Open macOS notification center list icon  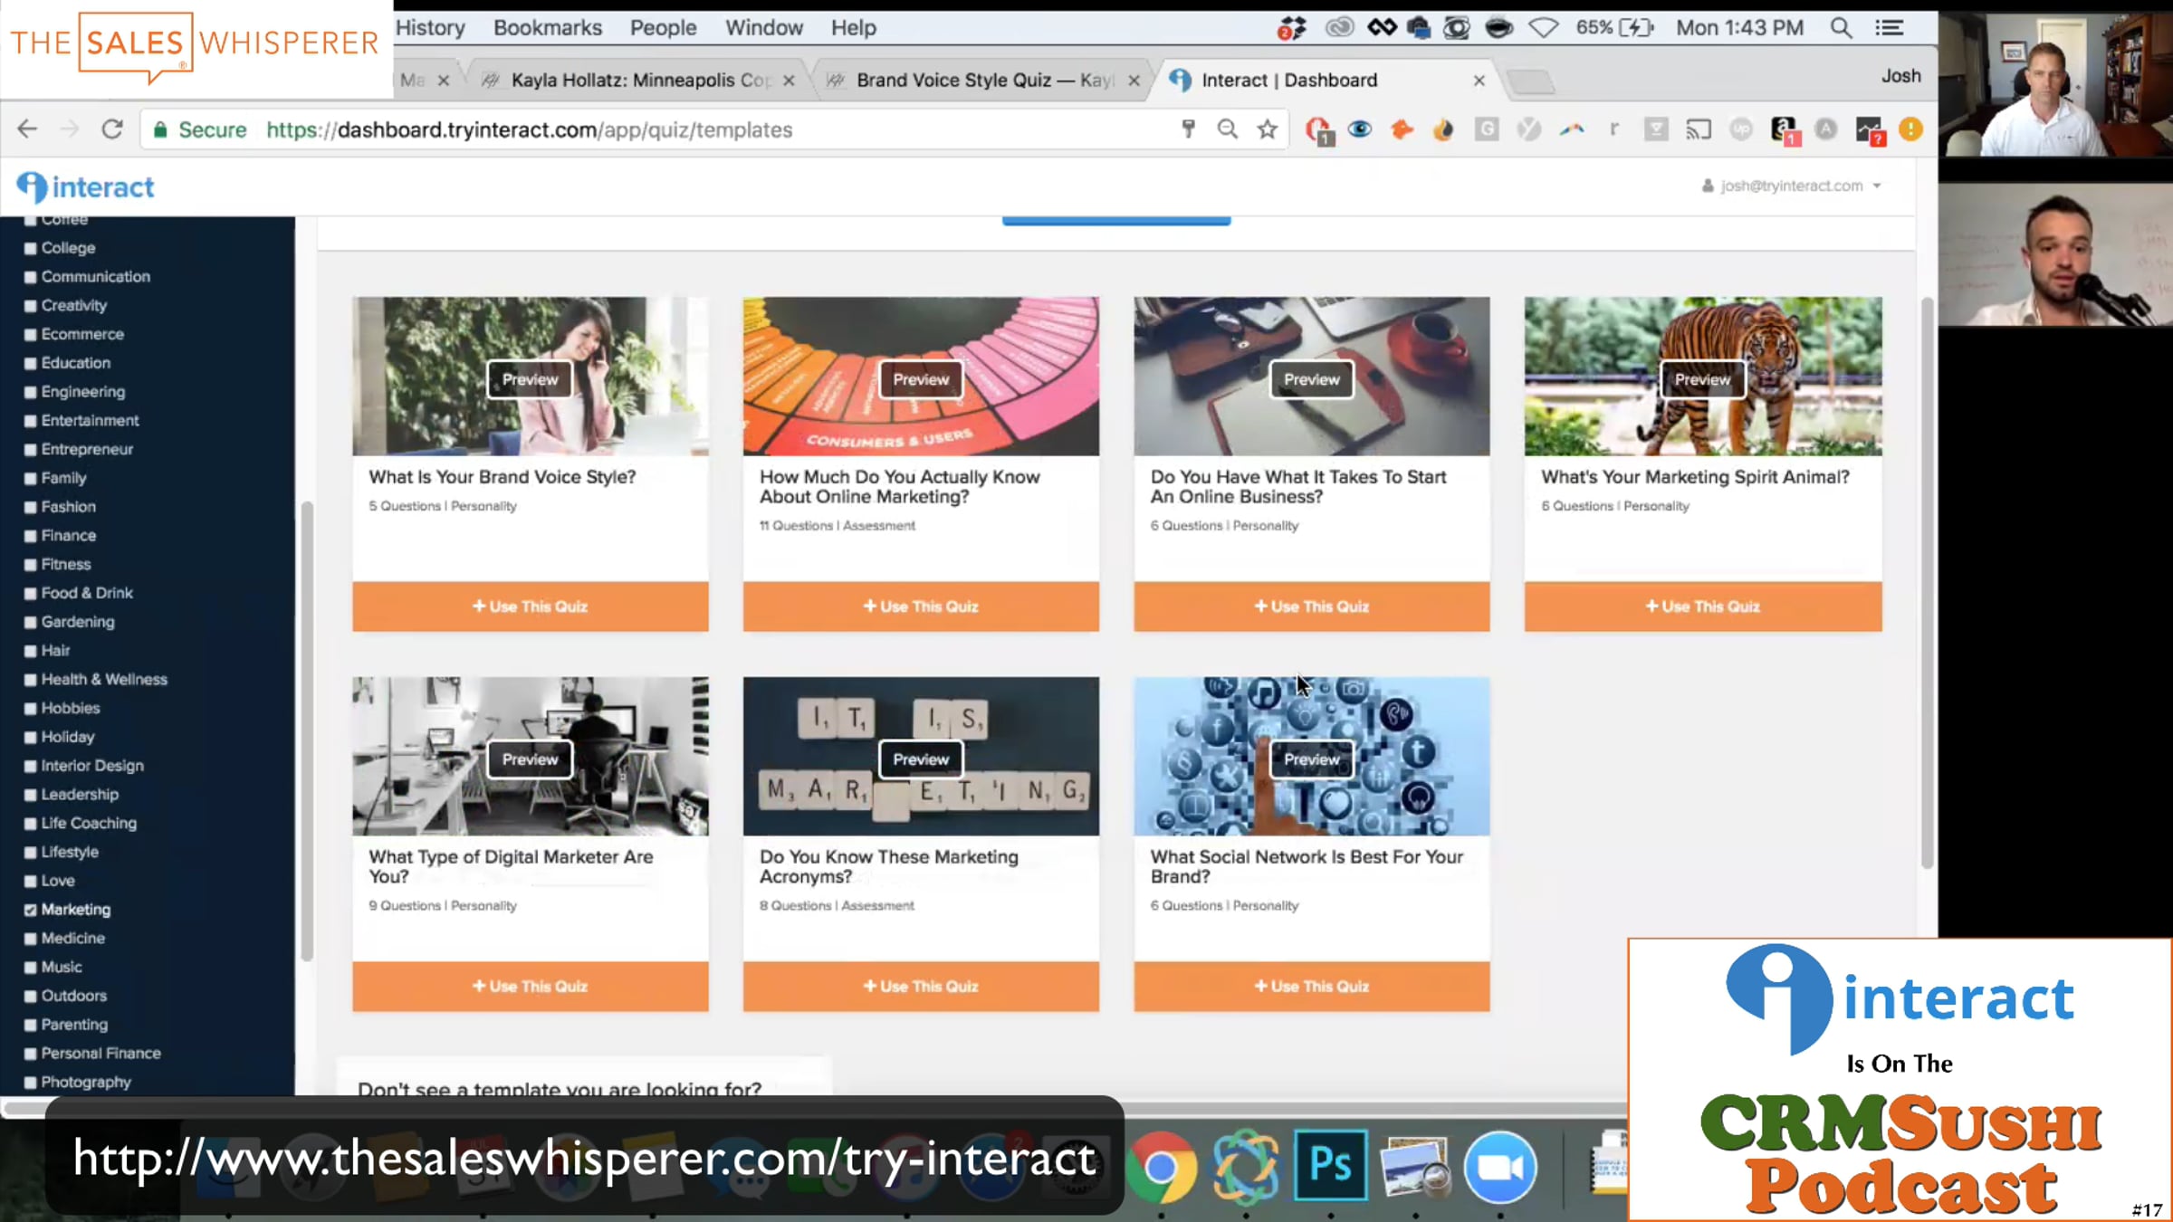(1889, 28)
